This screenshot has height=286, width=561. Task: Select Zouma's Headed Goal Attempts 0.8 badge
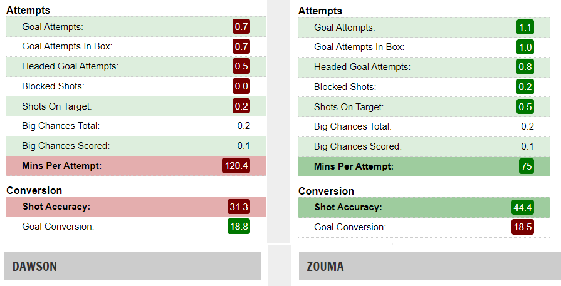coord(525,67)
